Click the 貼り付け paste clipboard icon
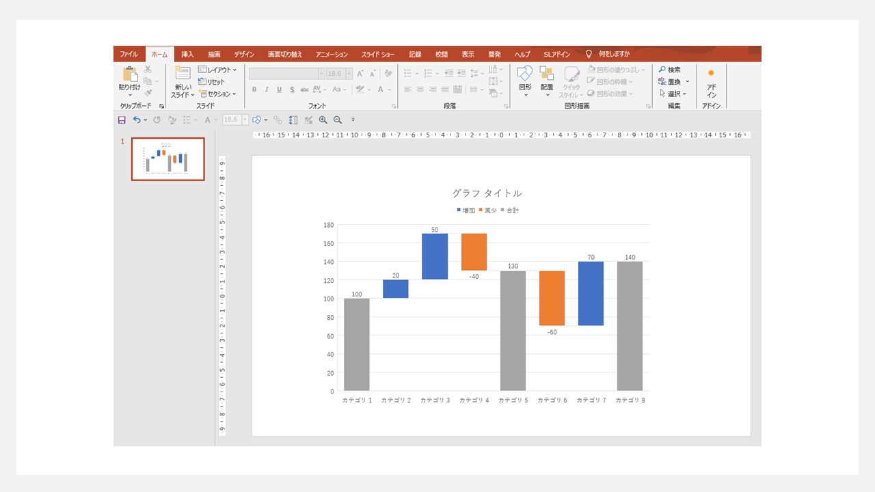Image resolution: width=875 pixels, height=492 pixels. [129, 74]
